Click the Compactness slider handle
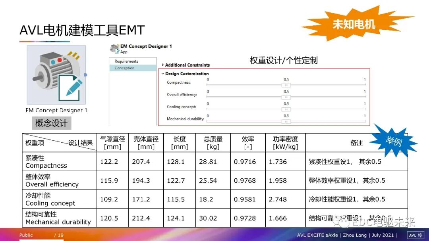 click(286, 85)
